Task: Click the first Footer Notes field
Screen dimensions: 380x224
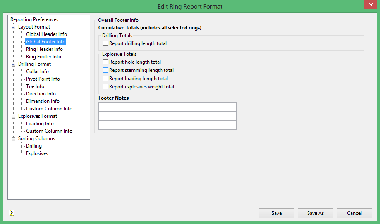Action: click(167, 107)
